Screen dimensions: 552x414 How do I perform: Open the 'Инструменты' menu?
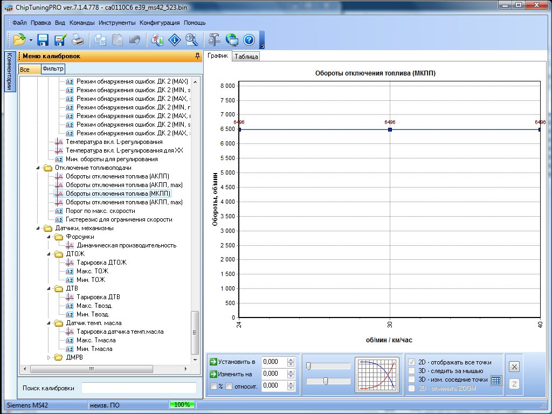click(x=117, y=23)
